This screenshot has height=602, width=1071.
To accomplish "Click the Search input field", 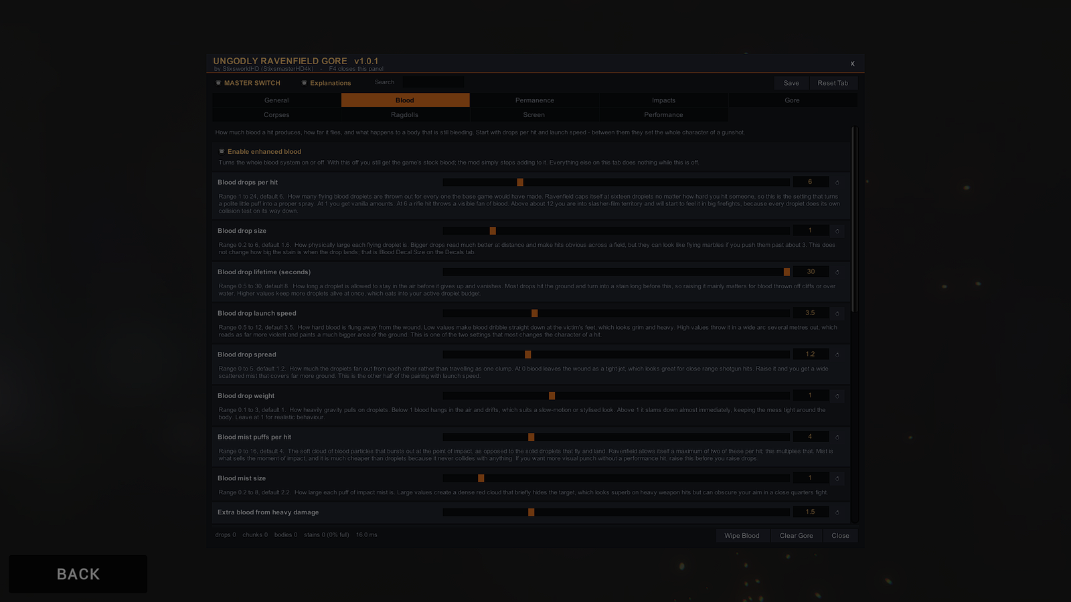I will click(433, 82).
